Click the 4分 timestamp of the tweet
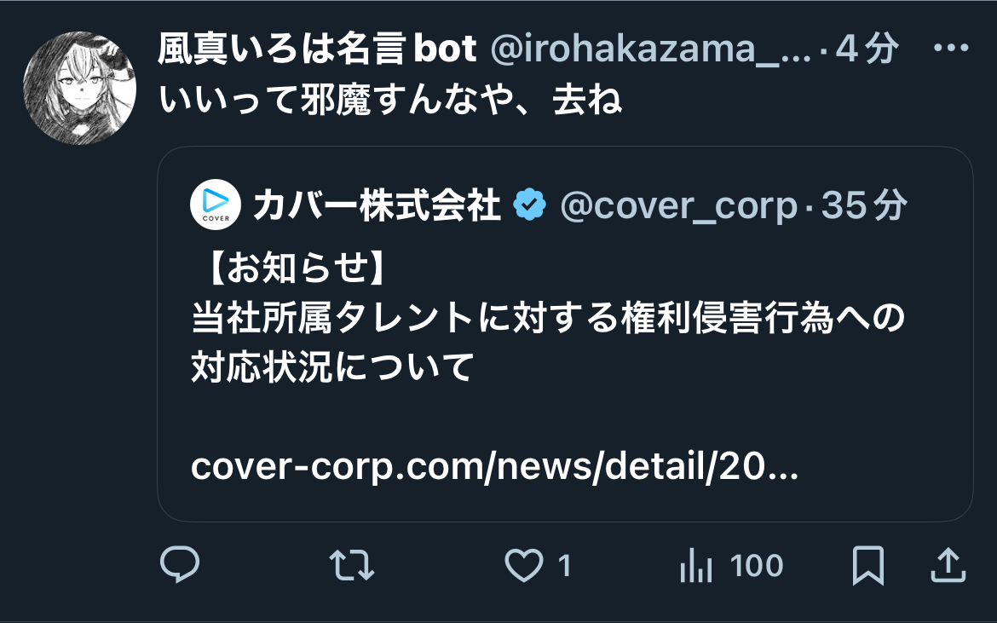Viewport: 997px width, 623px height. coord(867,49)
